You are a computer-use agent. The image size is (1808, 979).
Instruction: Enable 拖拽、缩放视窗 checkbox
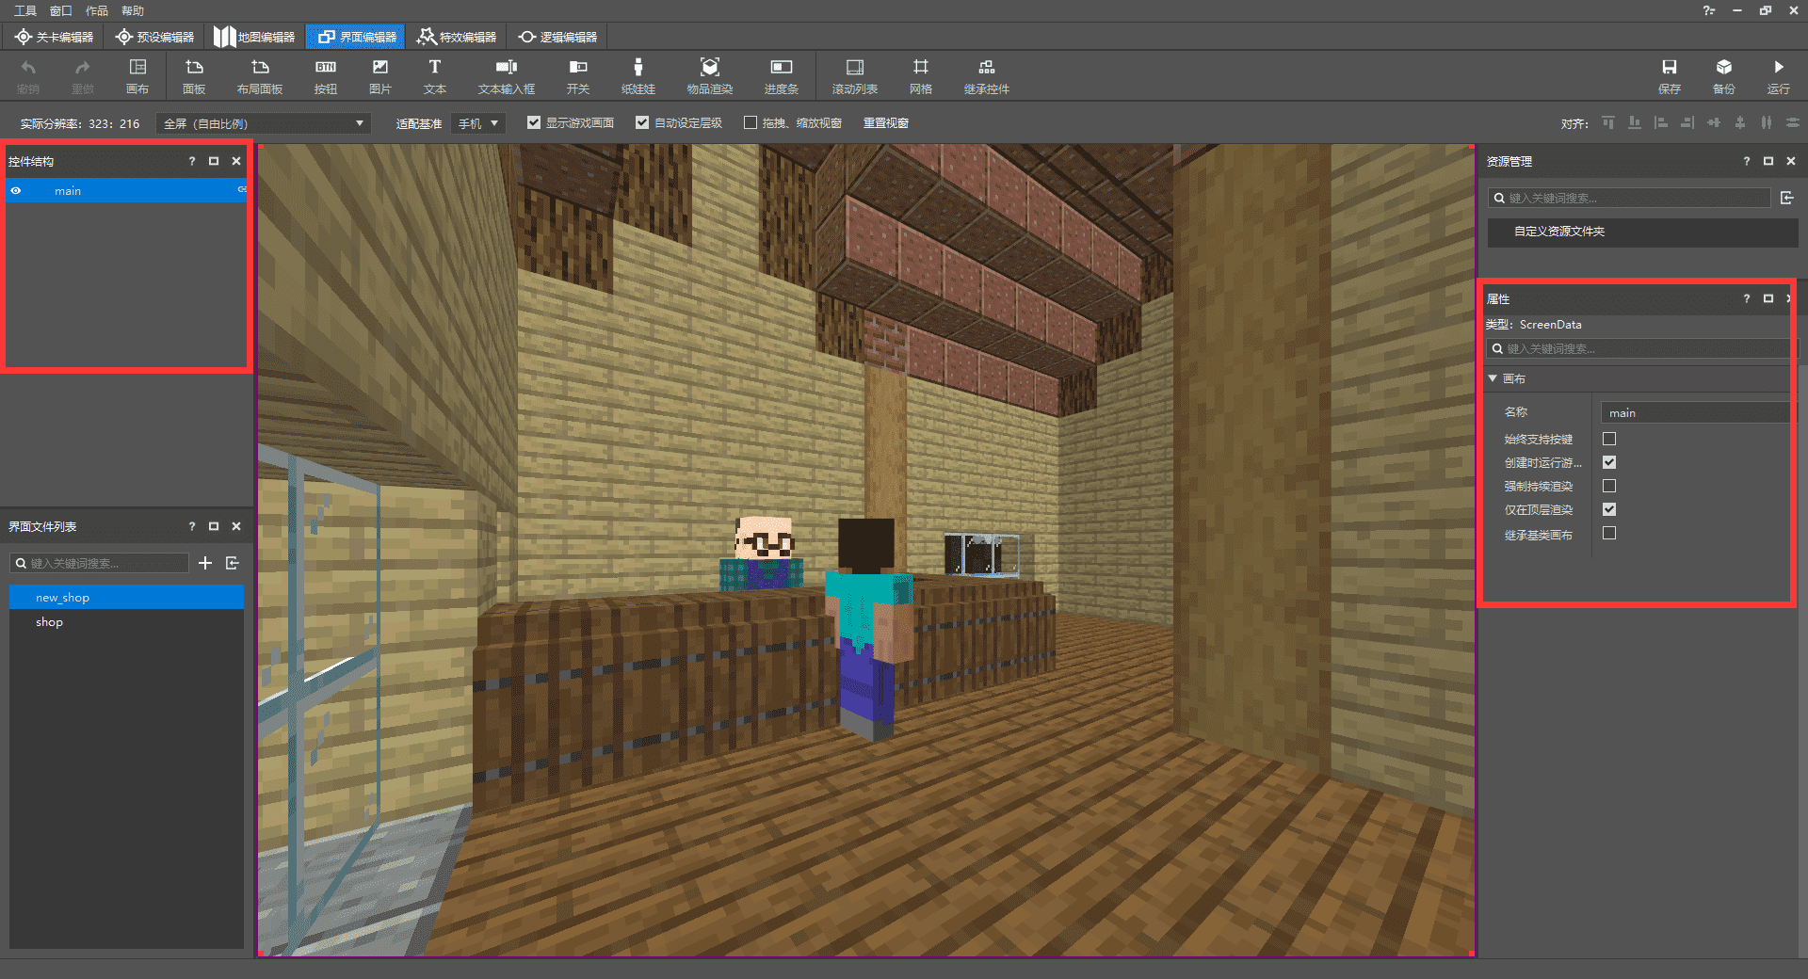coord(751,122)
